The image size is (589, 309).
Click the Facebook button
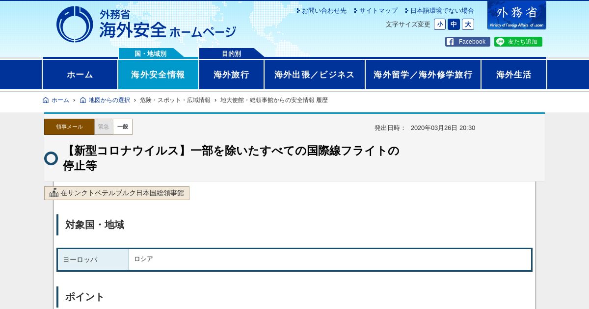coord(468,42)
